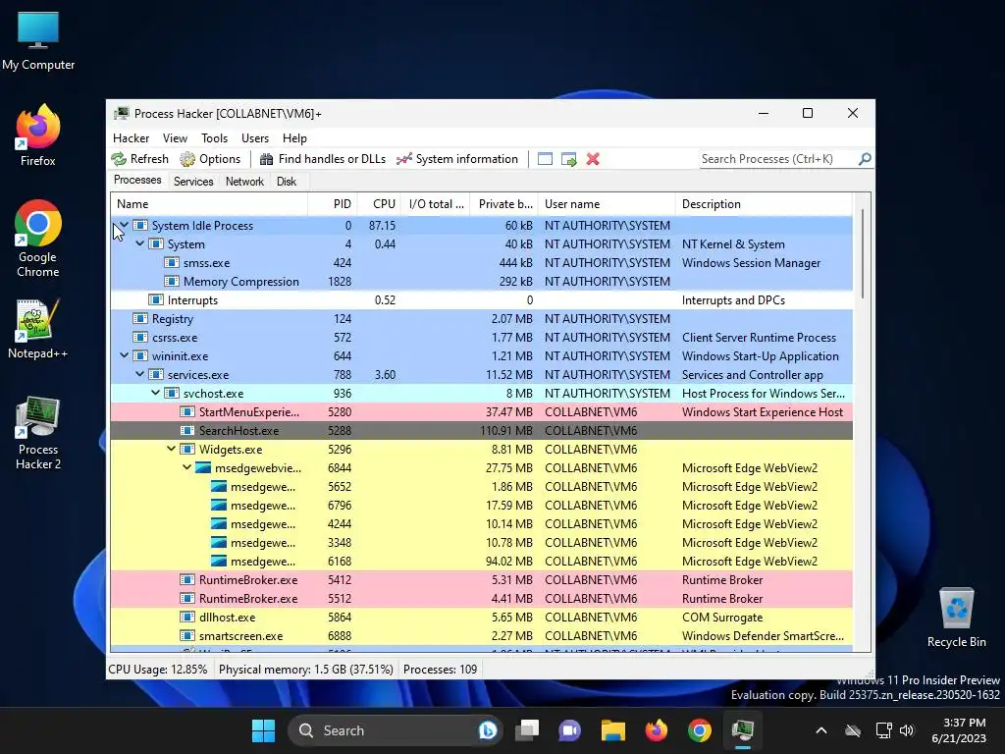Click the Bing icon in search box
This screenshot has width=1005, height=754.
[487, 730]
